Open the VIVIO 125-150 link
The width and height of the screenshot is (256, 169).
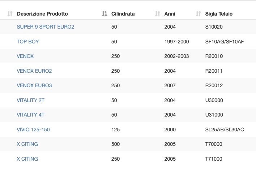point(33,130)
